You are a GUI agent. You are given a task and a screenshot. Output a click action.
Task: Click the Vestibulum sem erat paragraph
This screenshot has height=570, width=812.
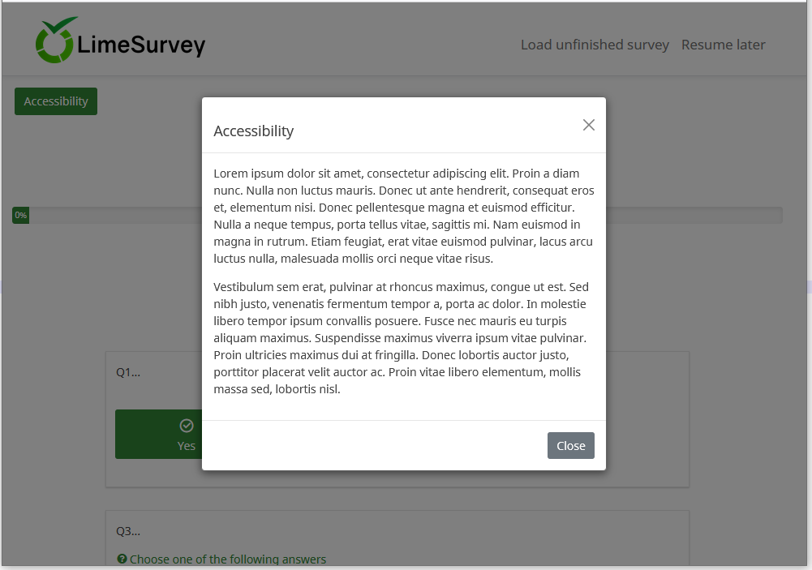point(403,338)
